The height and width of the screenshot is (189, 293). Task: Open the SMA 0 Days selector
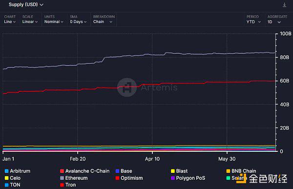(x=78, y=19)
